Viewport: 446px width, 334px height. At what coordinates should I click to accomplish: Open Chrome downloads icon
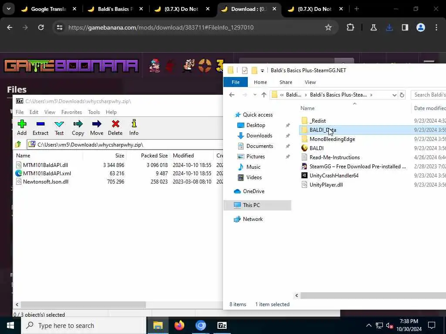[x=389, y=27]
